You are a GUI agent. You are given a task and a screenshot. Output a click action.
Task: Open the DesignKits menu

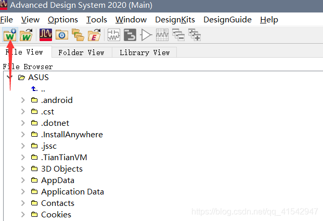tap(175, 20)
